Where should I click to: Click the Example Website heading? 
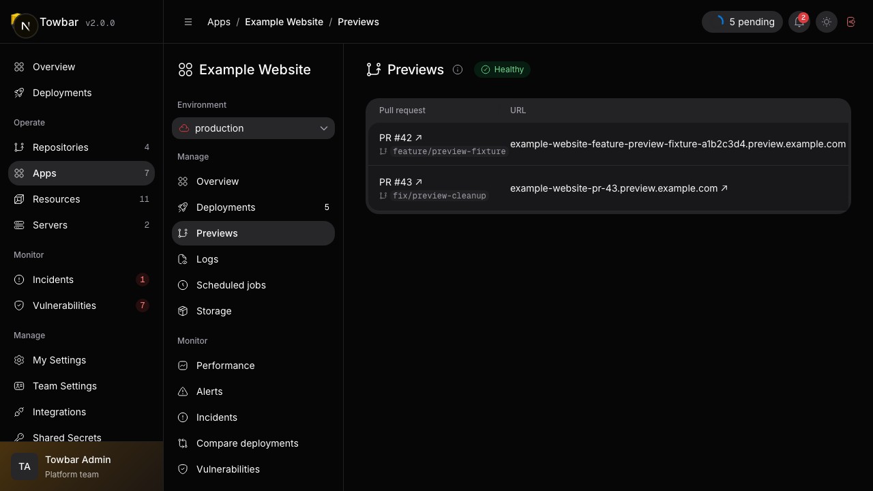[x=254, y=70]
